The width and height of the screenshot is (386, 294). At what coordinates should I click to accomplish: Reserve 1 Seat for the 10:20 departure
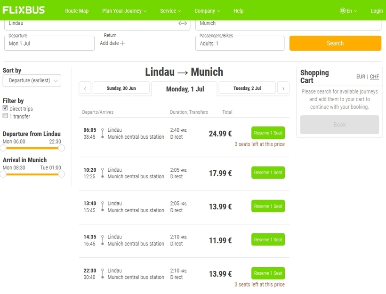coord(268,173)
